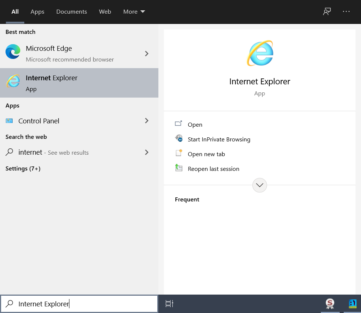Screen dimensions: 361x313
Task: Expand more Internet Explorer actions chevron
Action: click(x=260, y=185)
